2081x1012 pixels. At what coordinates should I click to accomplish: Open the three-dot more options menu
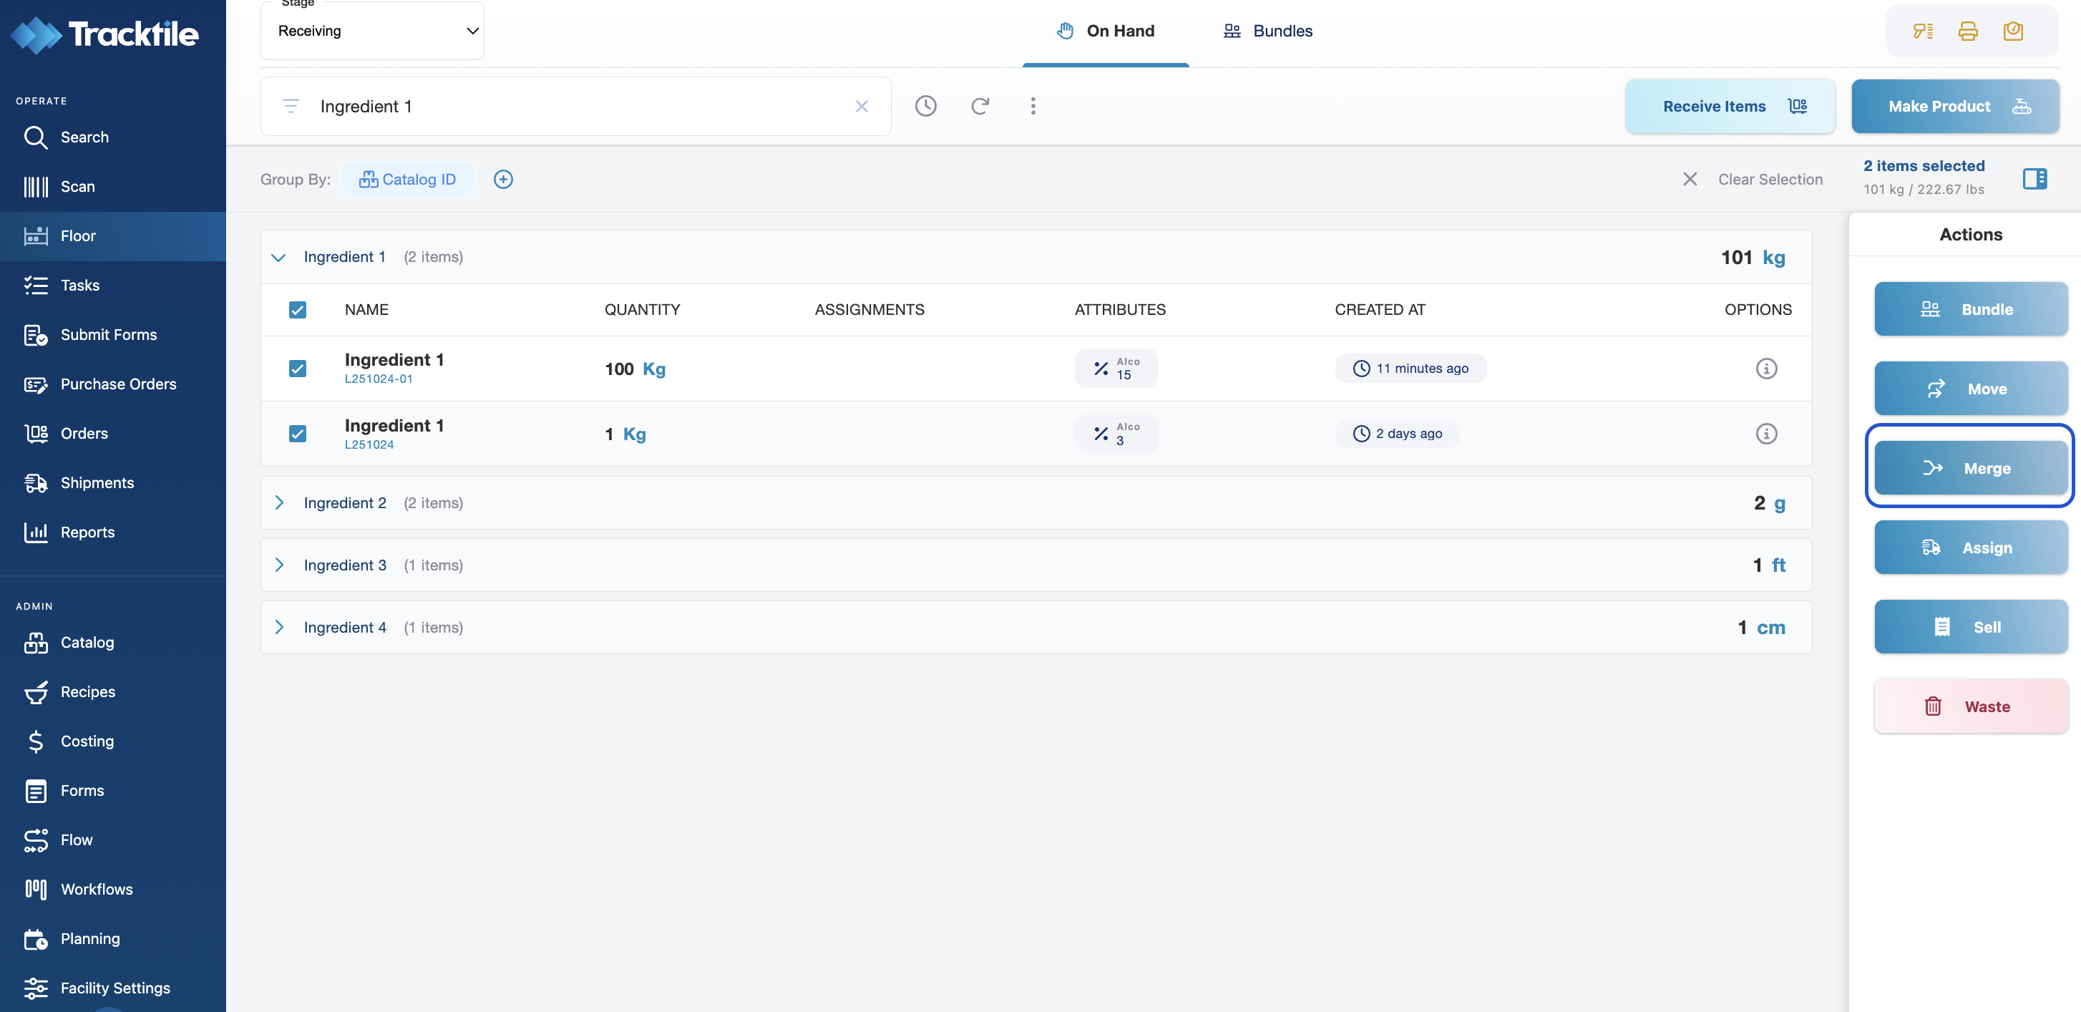(x=1033, y=106)
